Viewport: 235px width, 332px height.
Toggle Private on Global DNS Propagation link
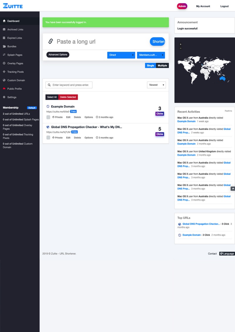58,138
